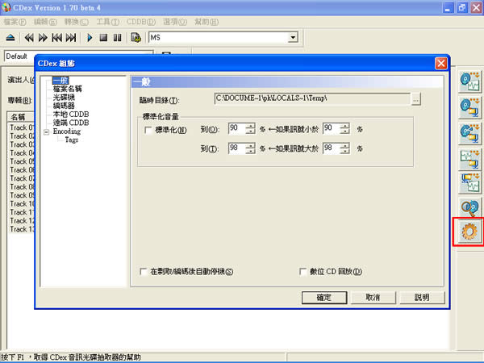This screenshot has height=363, width=484.
Task: Toggle 在剝取/編碼後自動停機 checkbox
Action: (x=144, y=272)
